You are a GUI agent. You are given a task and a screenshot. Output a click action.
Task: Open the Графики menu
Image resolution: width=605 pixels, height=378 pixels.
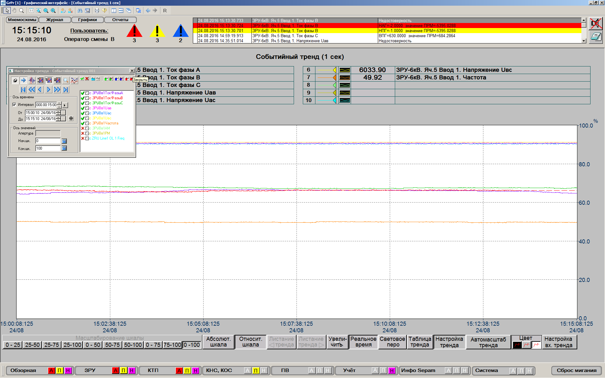(x=88, y=20)
